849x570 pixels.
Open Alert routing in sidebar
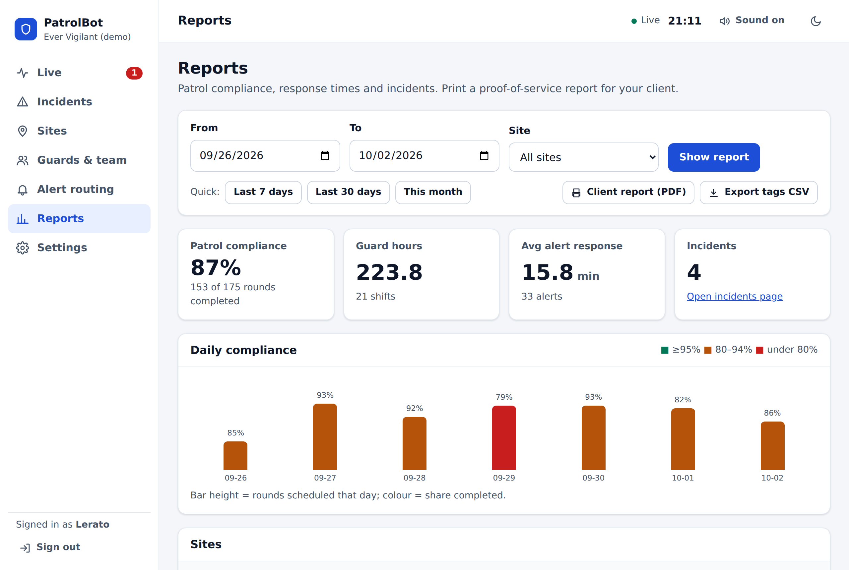(79, 190)
